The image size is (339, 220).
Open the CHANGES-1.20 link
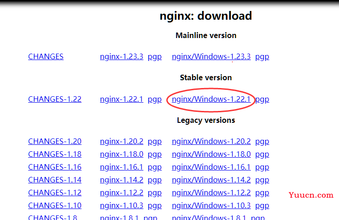pos(55,141)
